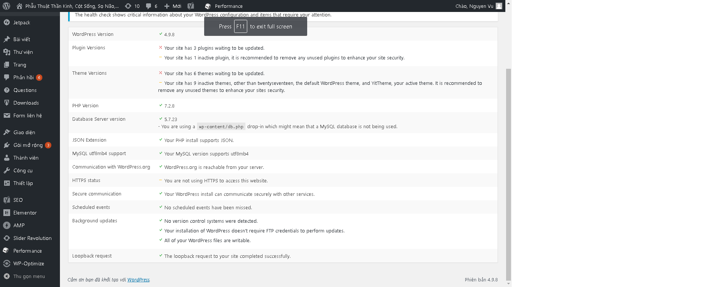711x287 pixels.
Task: Open the Mới (new) dropdown in admin bar
Action: pos(173,6)
